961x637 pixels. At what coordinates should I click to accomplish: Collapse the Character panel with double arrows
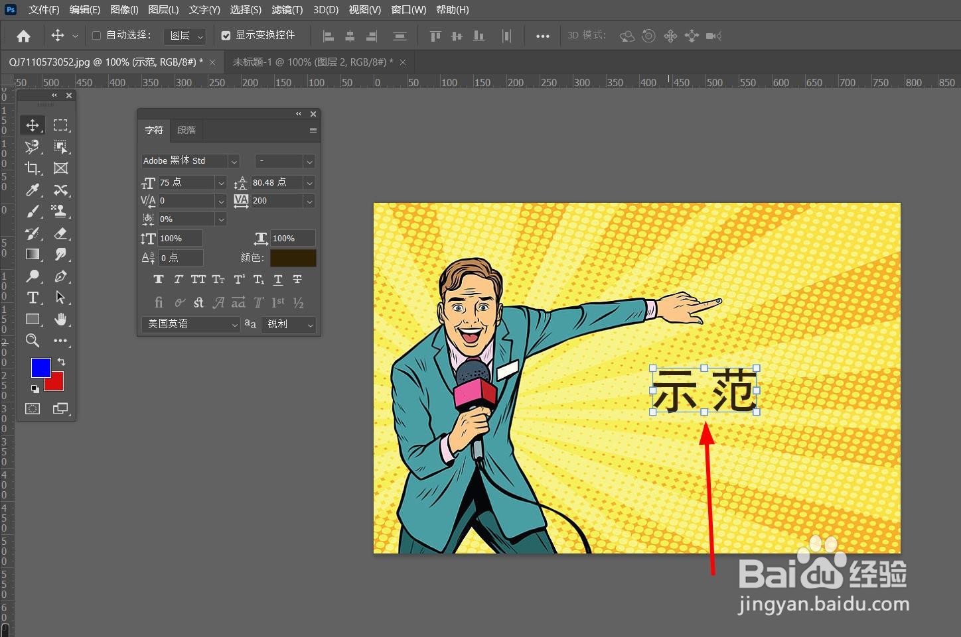pyautogui.click(x=299, y=114)
